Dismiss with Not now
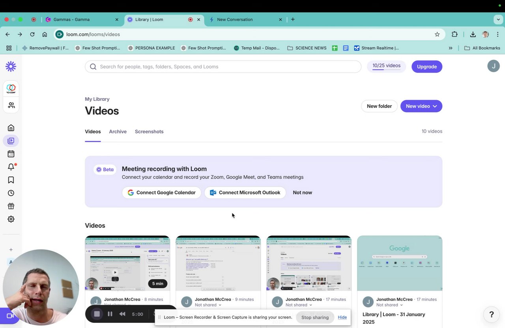The width and height of the screenshot is (505, 328). tap(302, 193)
